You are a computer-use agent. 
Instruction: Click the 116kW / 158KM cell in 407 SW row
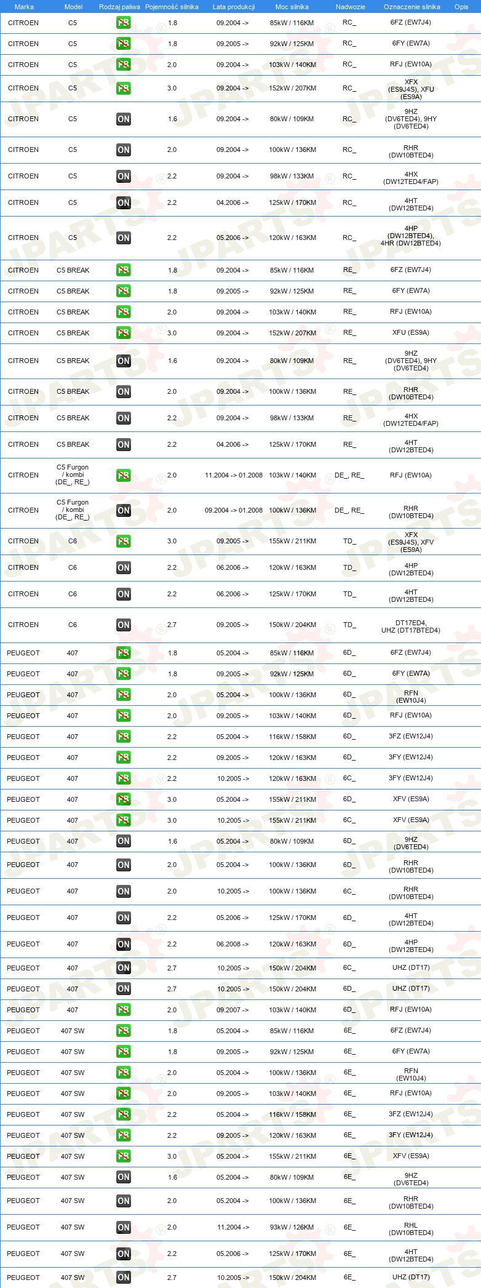pyautogui.click(x=293, y=1114)
